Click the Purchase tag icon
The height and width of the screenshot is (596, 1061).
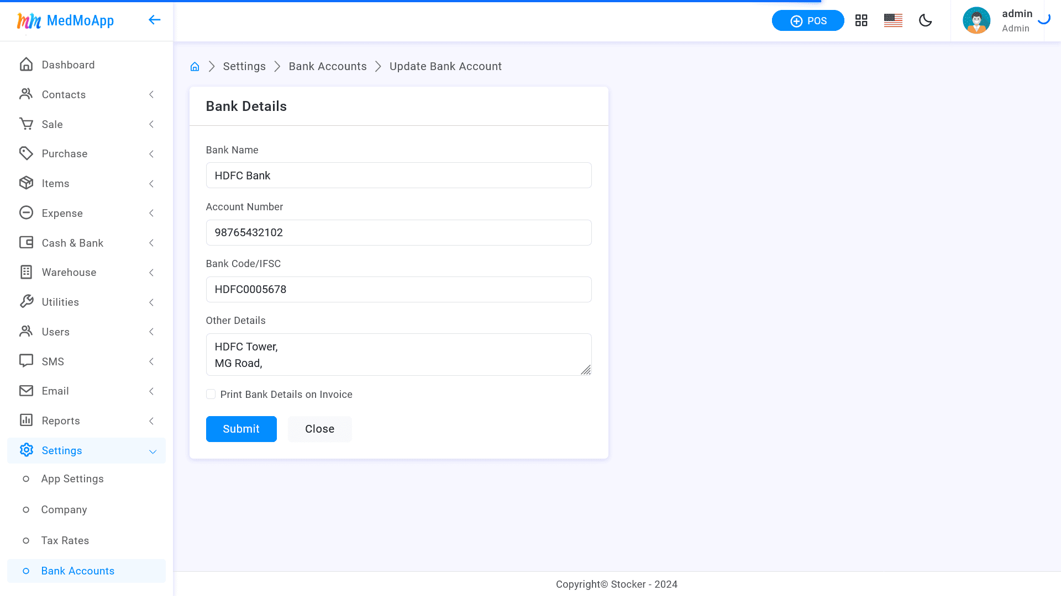coord(26,153)
